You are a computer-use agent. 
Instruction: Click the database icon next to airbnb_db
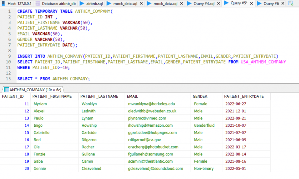pyautogui.click(x=38, y=3)
